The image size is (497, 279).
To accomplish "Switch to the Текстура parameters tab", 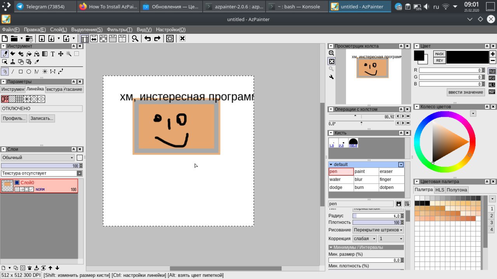I will pyautogui.click(x=54, y=89).
